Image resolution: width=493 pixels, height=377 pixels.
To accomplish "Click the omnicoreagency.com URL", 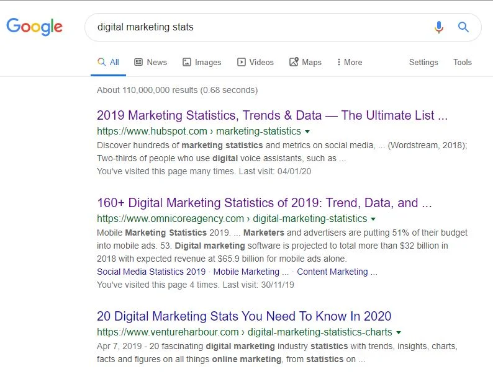I will [x=232, y=218].
